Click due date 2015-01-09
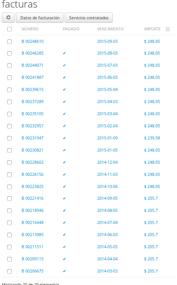This screenshot has height=285, width=177. pos(107,138)
